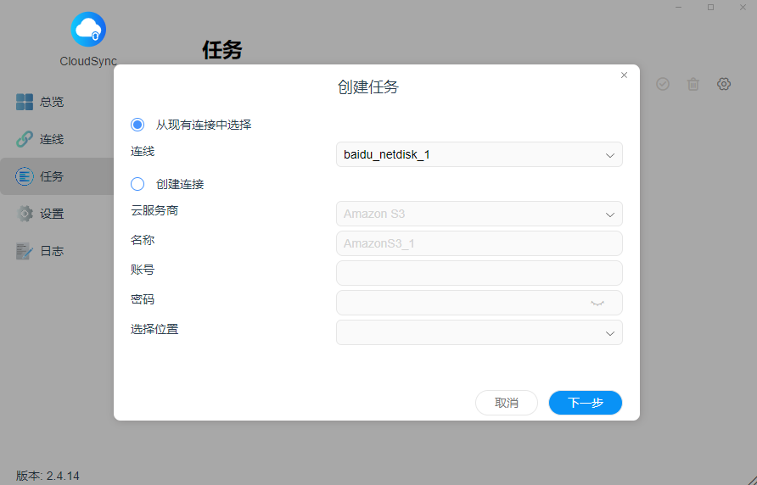
Task: Toggle password visibility eye icon
Action: click(597, 303)
